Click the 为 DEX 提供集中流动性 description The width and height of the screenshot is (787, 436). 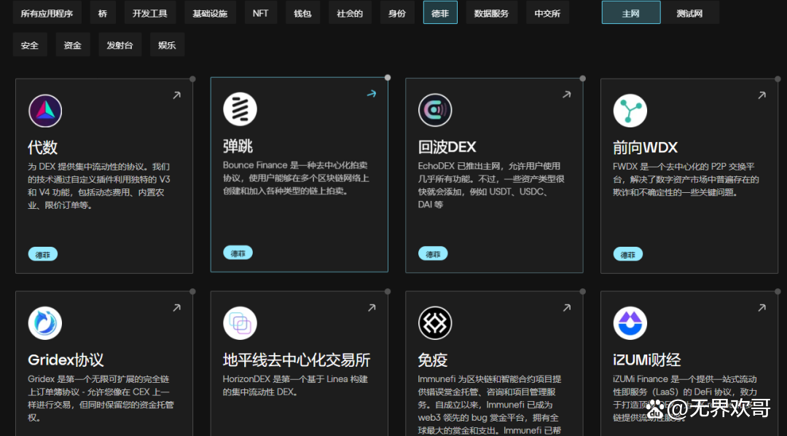(99, 186)
